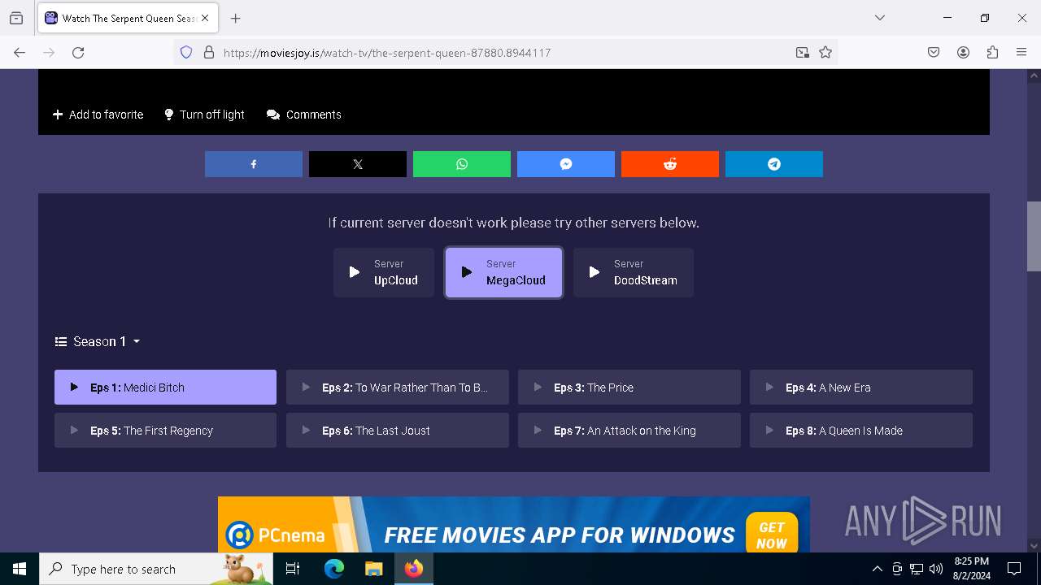The height and width of the screenshot is (585, 1041).
Task: Play Eps 5: The First Regency
Action: pos(165,431)
